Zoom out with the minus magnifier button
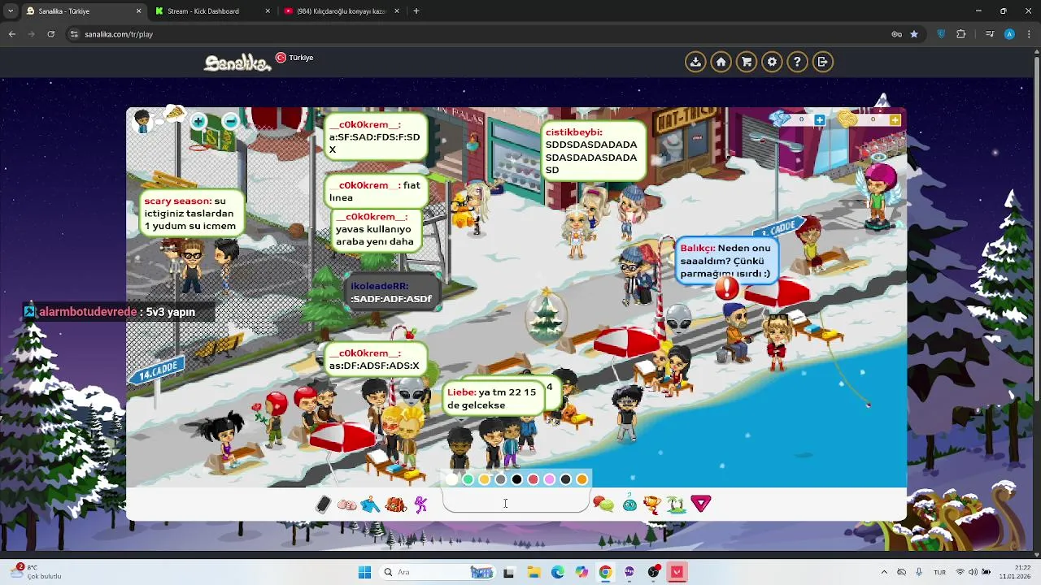This screenshot has width=1041, height=585. [230, 122]
